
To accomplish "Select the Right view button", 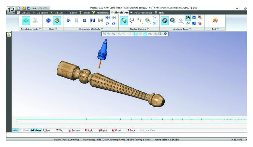I will coord(103,130).
